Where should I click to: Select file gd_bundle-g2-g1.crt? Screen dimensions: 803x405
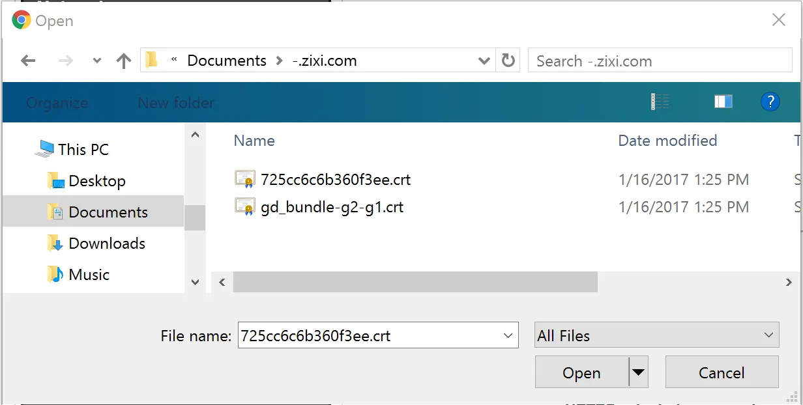click(332, 207)
